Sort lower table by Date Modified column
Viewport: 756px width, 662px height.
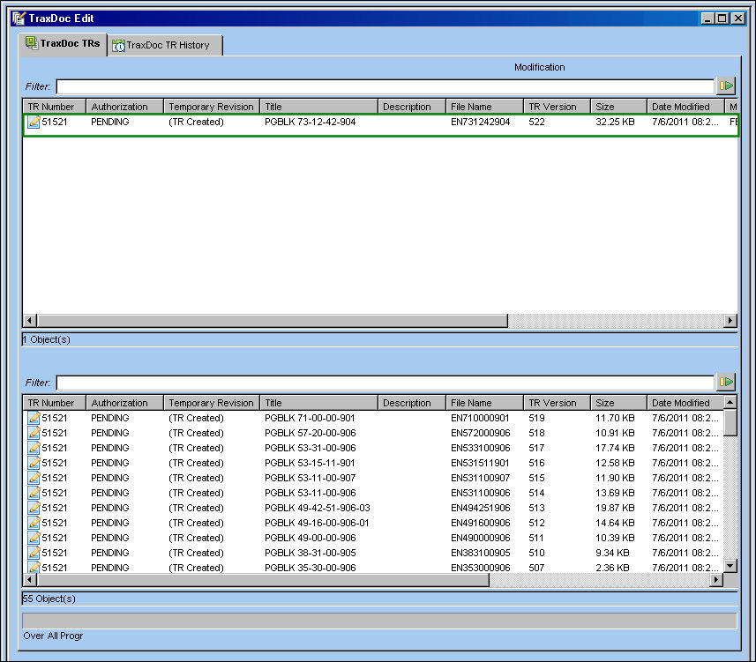click(685, 403)
